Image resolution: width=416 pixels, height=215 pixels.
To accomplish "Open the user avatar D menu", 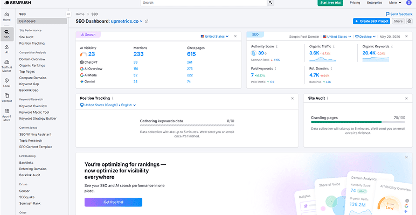I will (x=408, y=3).
